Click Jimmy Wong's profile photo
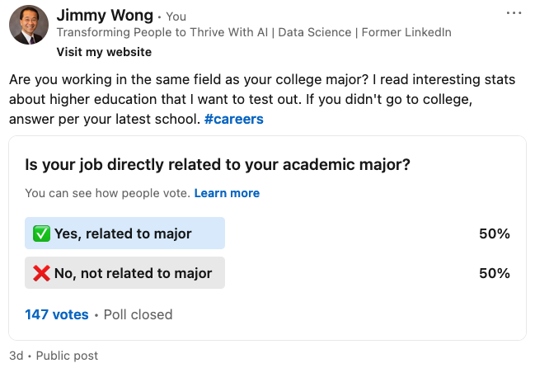The width and height of the screenshot is (535, 368). [29, 26]
